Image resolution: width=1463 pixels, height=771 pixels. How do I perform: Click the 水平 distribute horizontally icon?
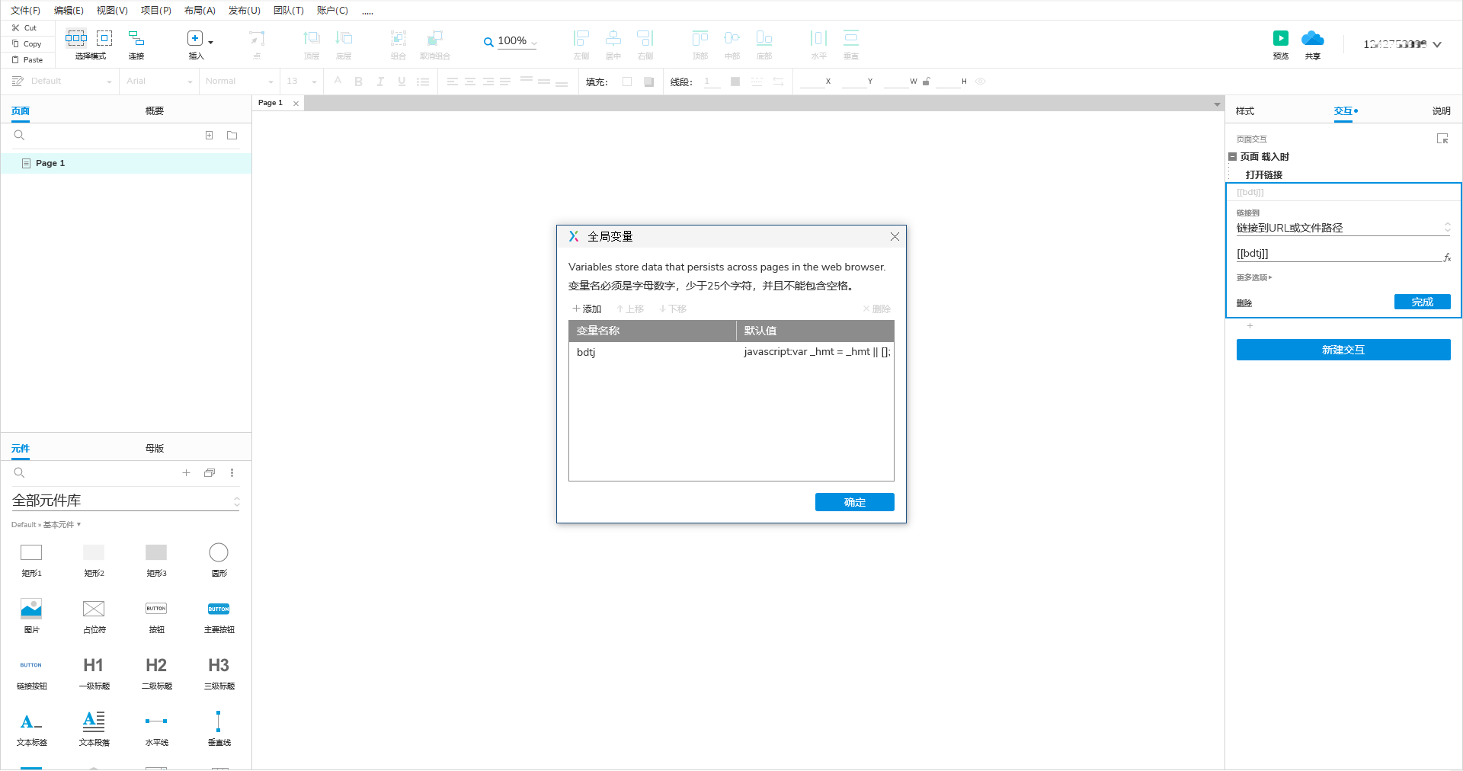819,38
